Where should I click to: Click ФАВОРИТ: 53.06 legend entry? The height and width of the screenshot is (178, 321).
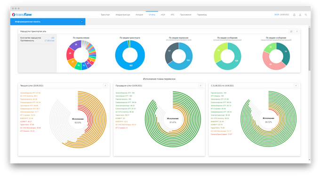pos(27,118)
